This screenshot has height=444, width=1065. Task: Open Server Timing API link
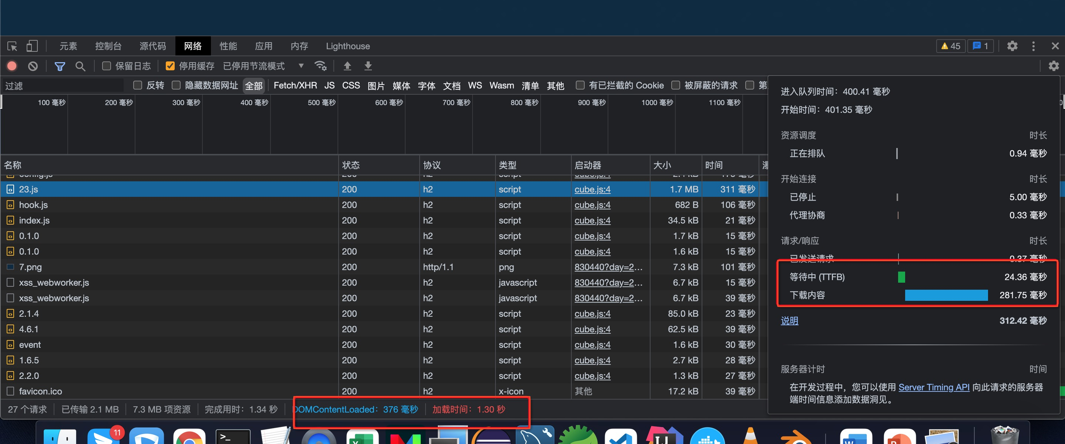coord(934,387)
